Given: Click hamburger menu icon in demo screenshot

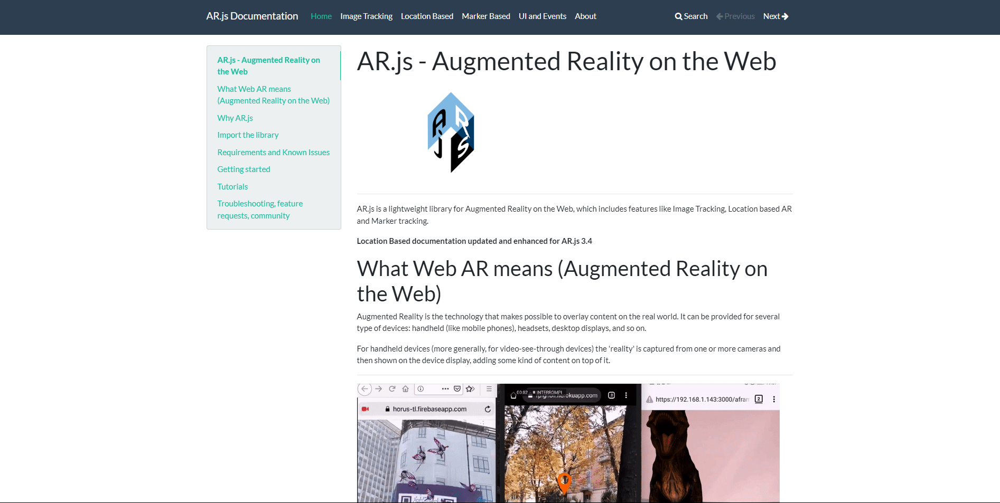Looking at the screenshot, I should pos(489,389).
